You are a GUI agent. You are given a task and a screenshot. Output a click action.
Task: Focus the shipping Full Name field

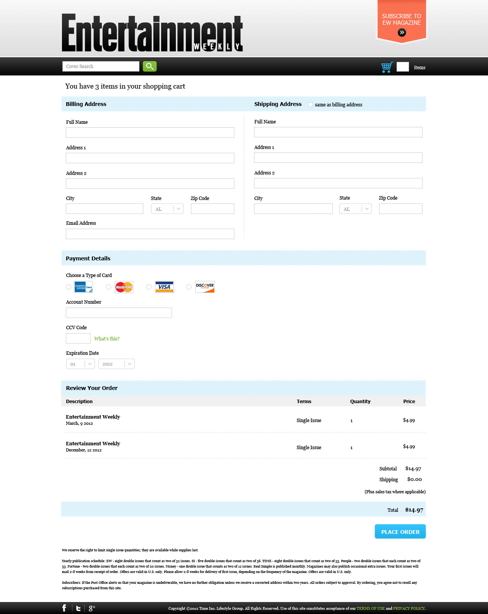coord(338,132)
